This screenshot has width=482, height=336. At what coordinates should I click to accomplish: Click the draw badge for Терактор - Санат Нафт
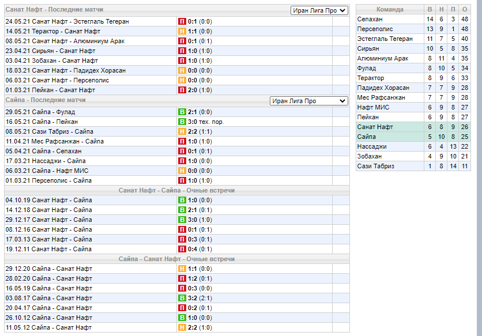click(182, 31)
